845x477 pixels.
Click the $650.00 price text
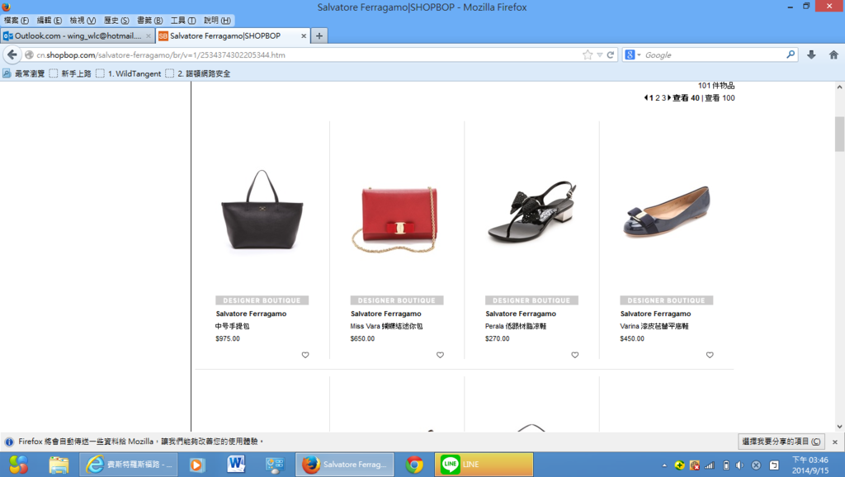click(362, 338)
